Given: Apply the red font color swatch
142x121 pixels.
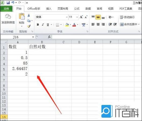Looking at the screenshot, I should (74, 24).
